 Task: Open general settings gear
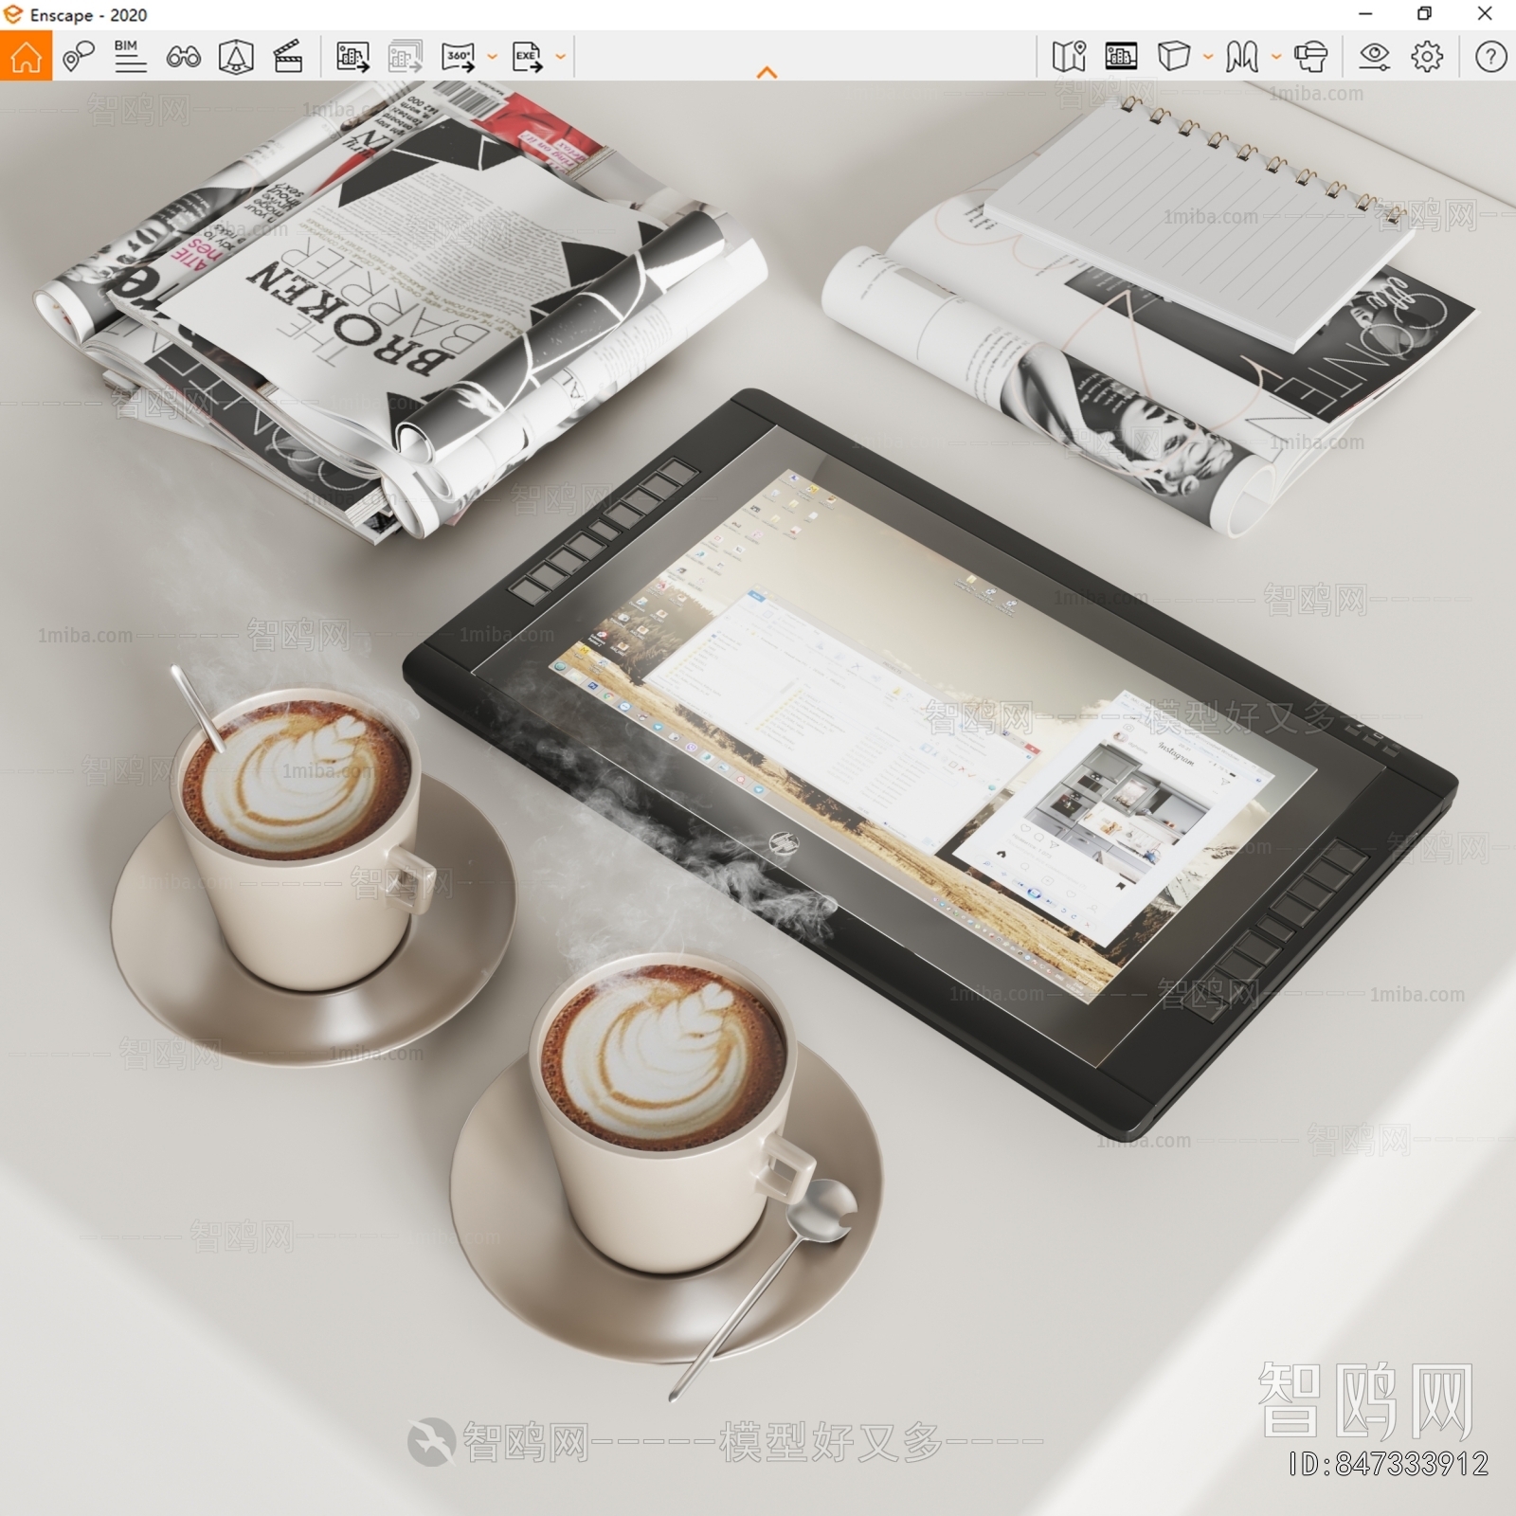pos(1427,57)
